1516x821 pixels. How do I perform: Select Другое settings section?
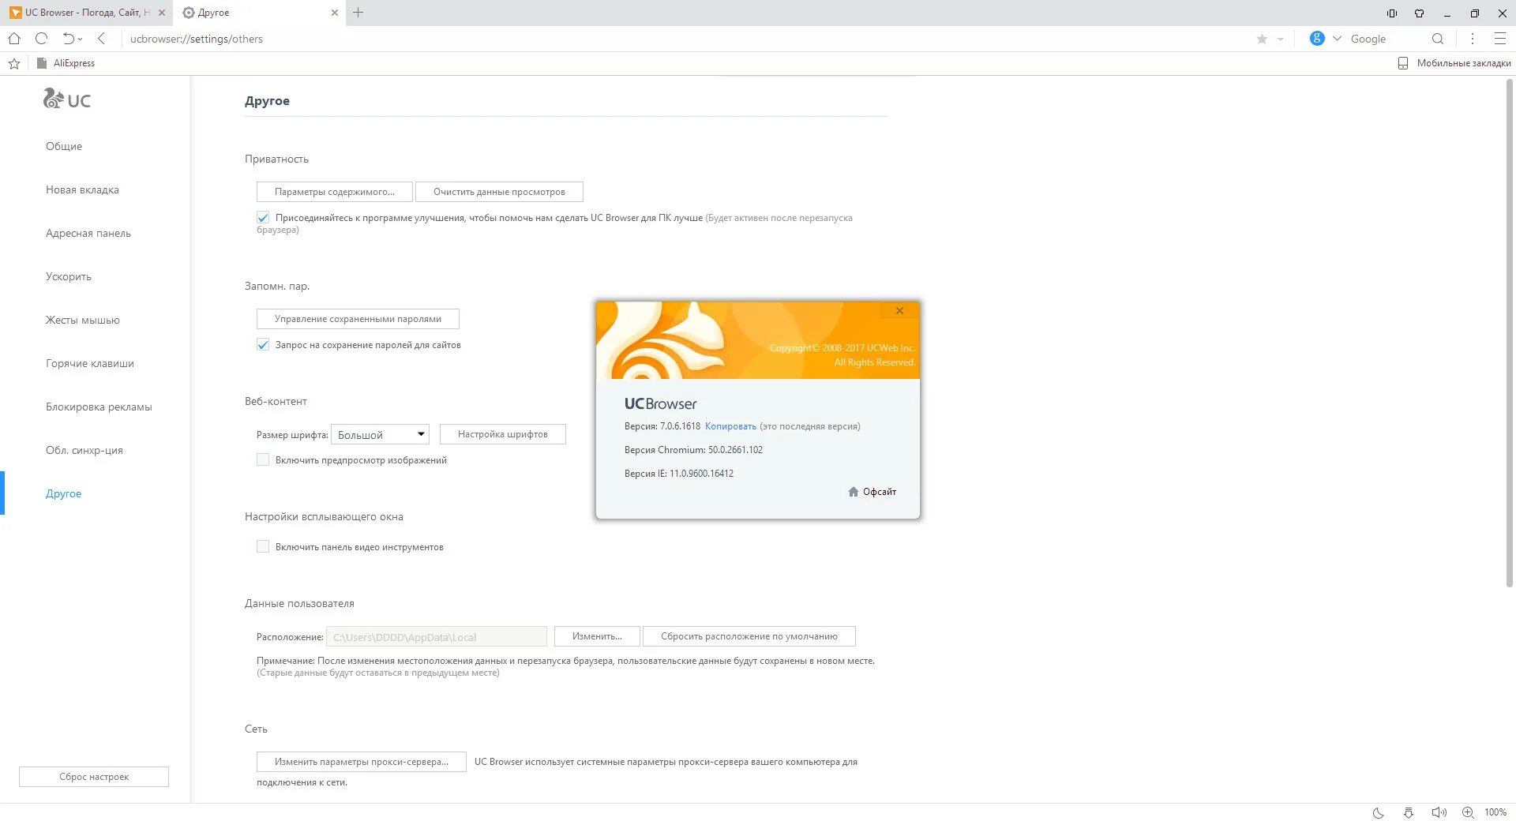pyautogui.click(x=64, y=493)
